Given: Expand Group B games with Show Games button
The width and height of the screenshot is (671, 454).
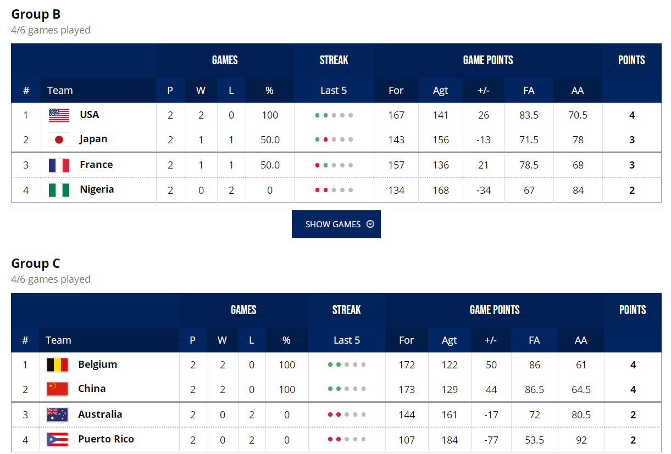Looking at the screenshot, I should tap(336, 224).
